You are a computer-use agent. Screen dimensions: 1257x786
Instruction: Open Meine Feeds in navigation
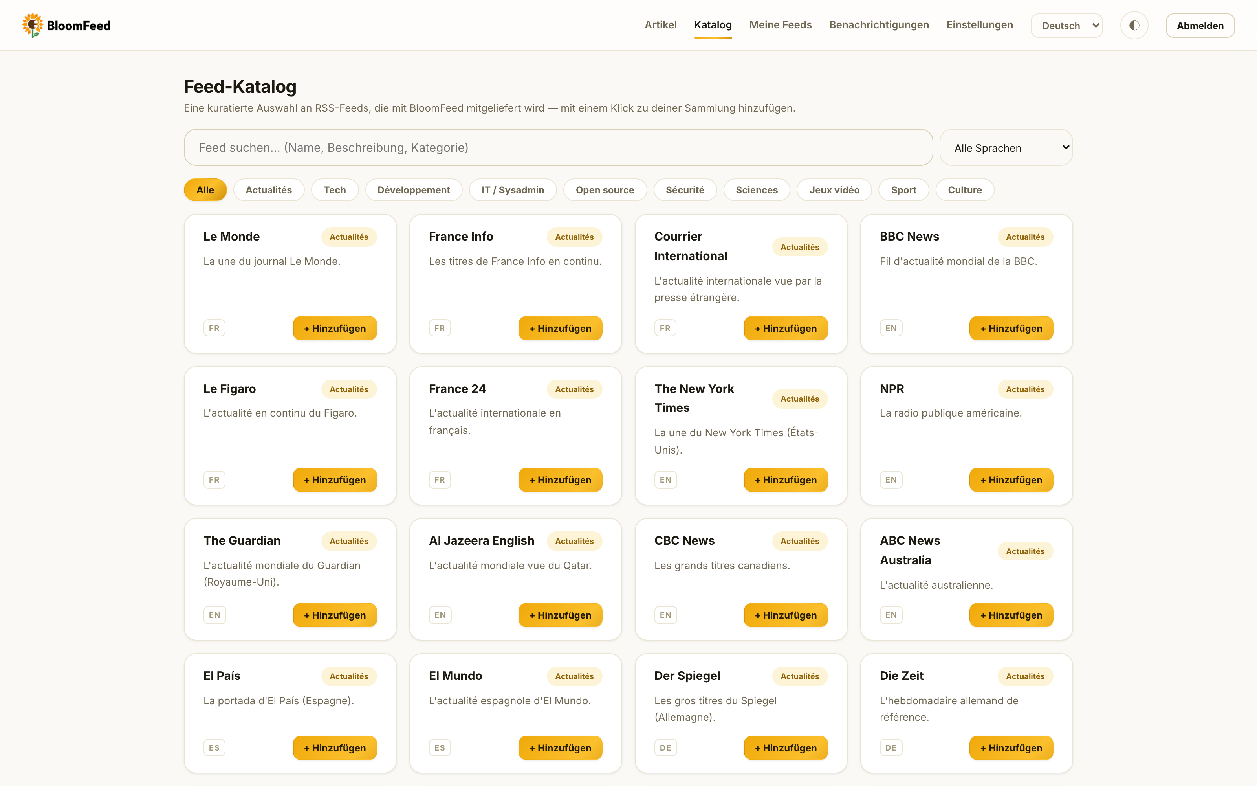point(780,25)
